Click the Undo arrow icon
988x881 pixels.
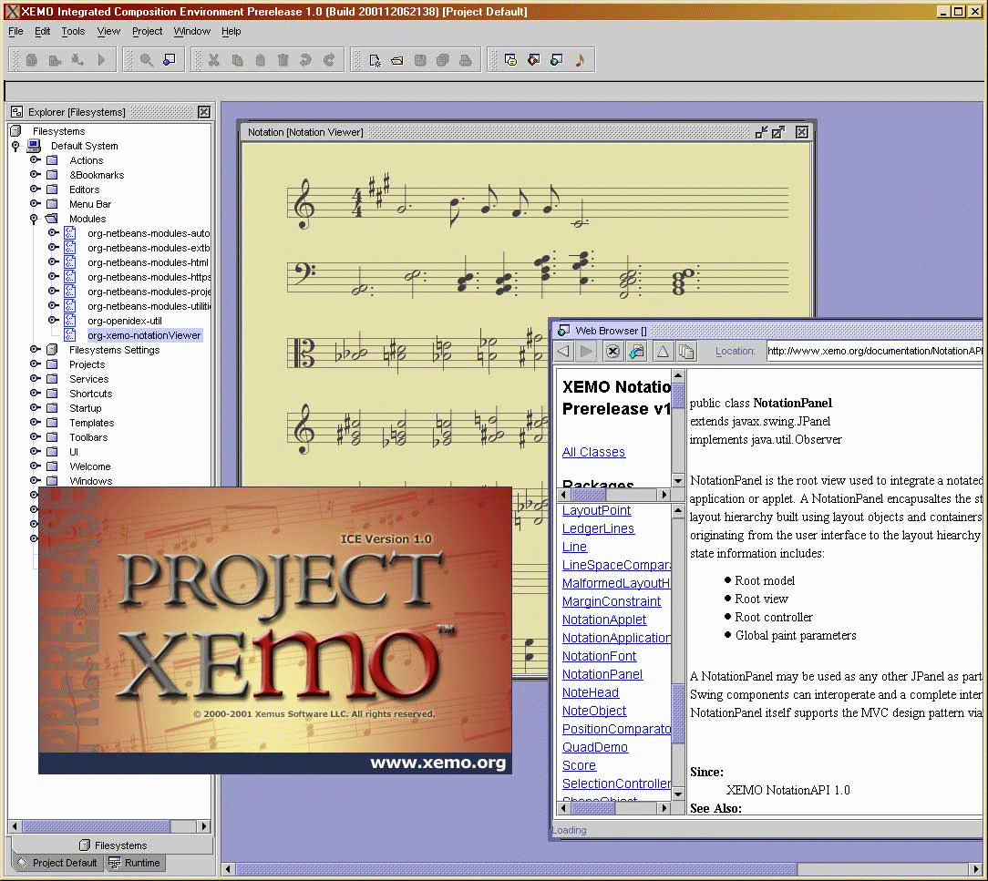pos(305,60)
